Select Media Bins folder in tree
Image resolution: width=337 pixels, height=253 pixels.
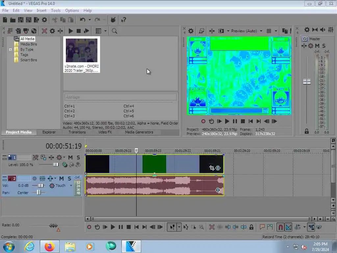click(29, 44)
